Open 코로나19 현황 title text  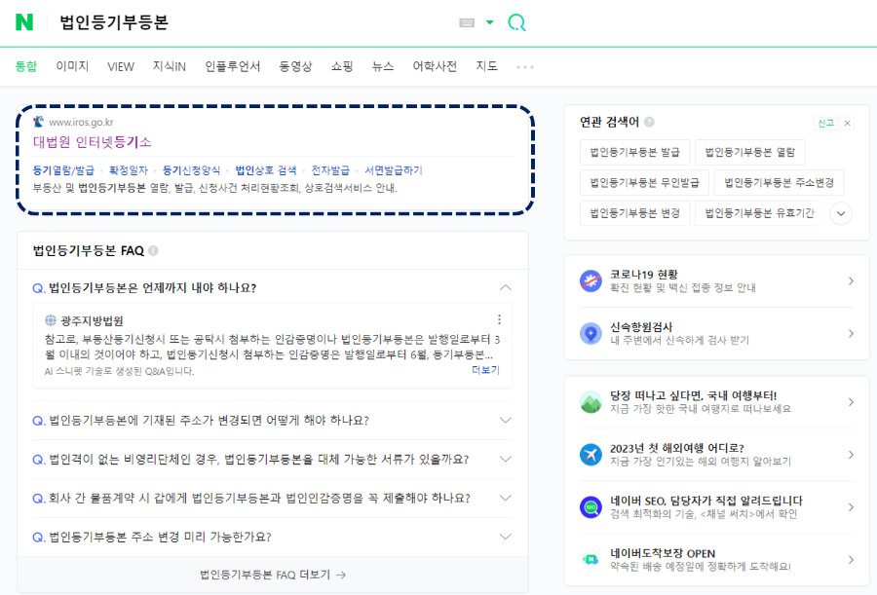click(x=644, y=274)
